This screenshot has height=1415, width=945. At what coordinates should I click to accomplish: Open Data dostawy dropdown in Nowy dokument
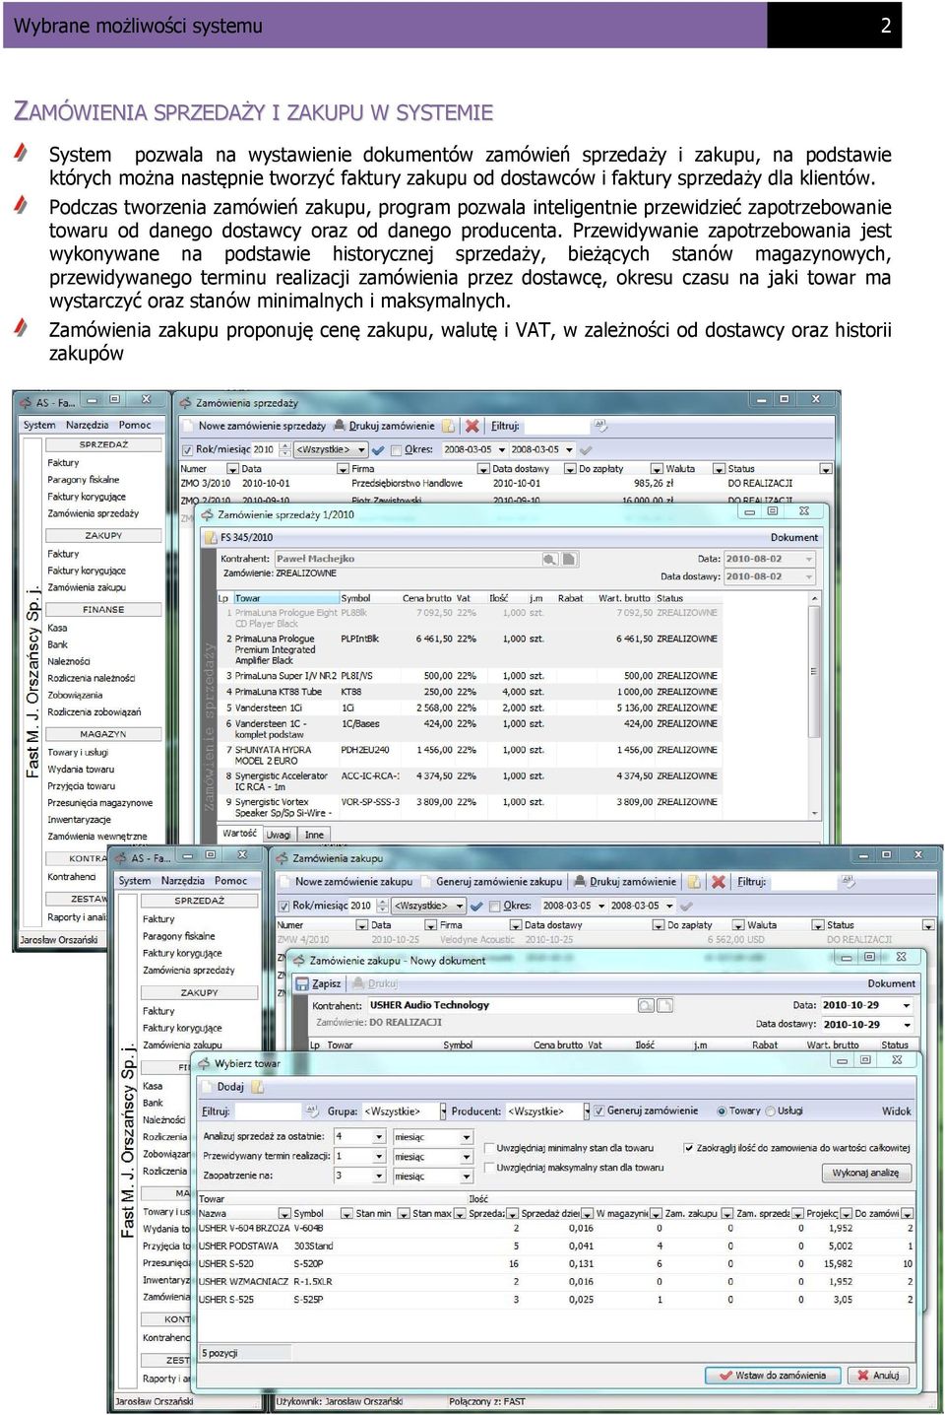906,1025
